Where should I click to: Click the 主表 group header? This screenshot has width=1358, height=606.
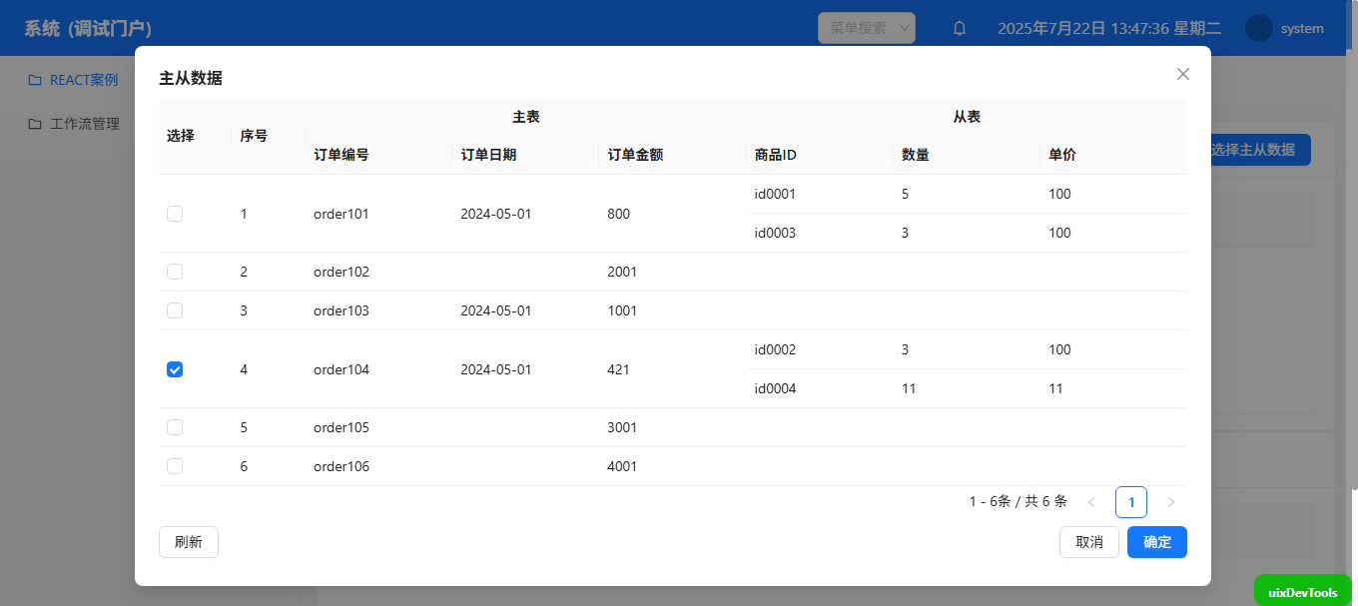tap(526, 117)
